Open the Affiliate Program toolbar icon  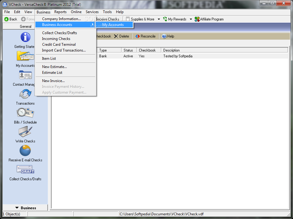click(197, 19)
